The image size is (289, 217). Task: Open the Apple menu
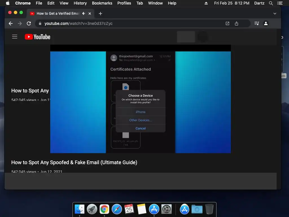tap(8, 3)
